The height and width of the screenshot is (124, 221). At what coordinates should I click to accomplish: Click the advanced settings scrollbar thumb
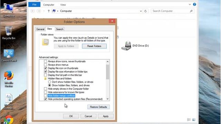tap(107, 72)
